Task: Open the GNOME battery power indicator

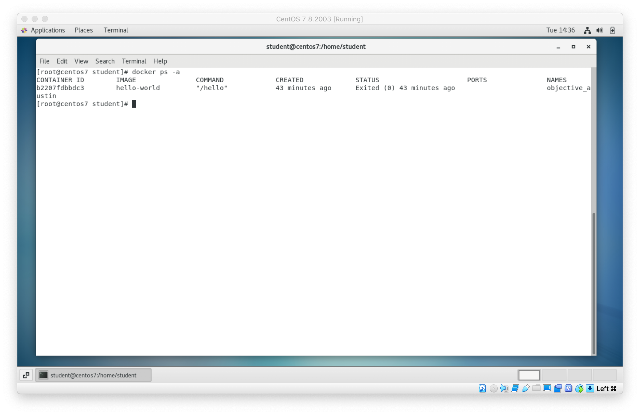Action: [x=612, y=30]
